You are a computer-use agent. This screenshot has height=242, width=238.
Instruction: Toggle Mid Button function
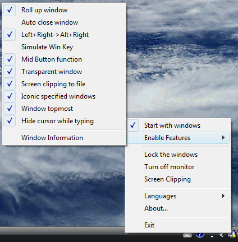[x=64, y=59]
